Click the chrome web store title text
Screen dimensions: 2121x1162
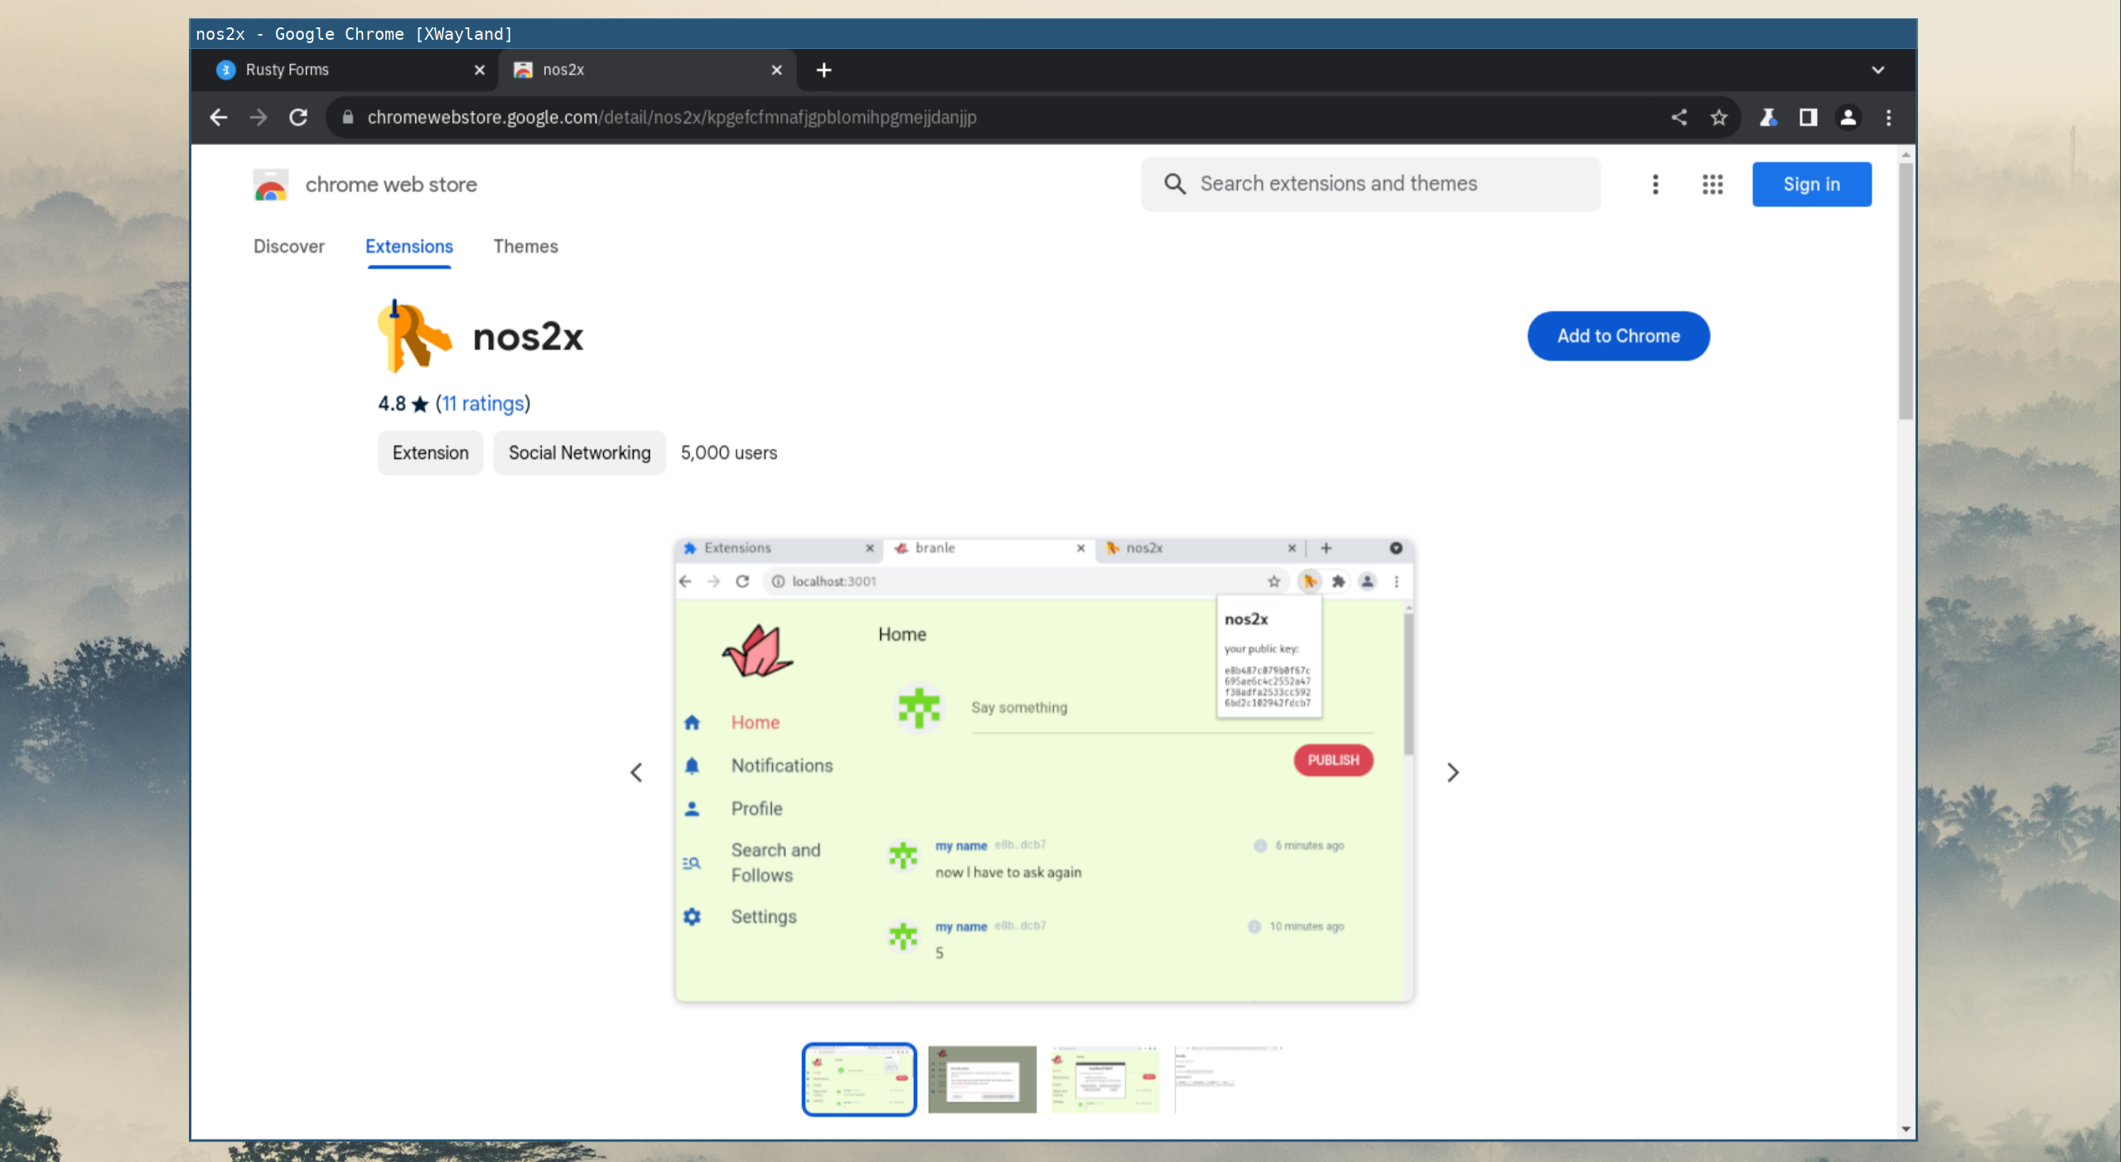pos(391,185)
